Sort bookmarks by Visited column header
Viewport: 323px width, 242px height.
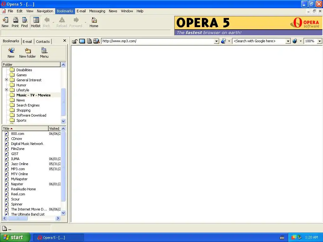click(54, 129)
